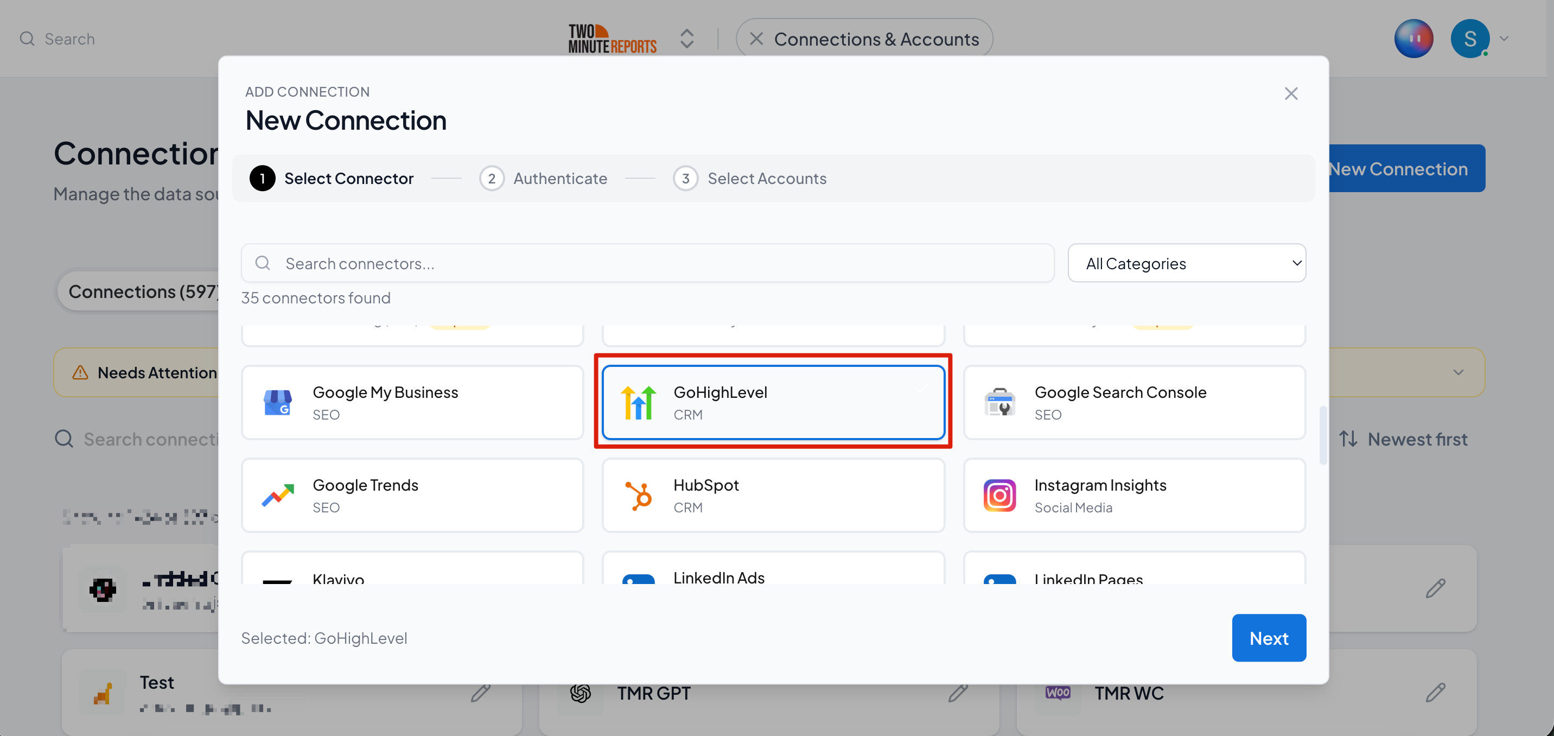Click the Instagram Insights camera icon

tap(999, 496)
